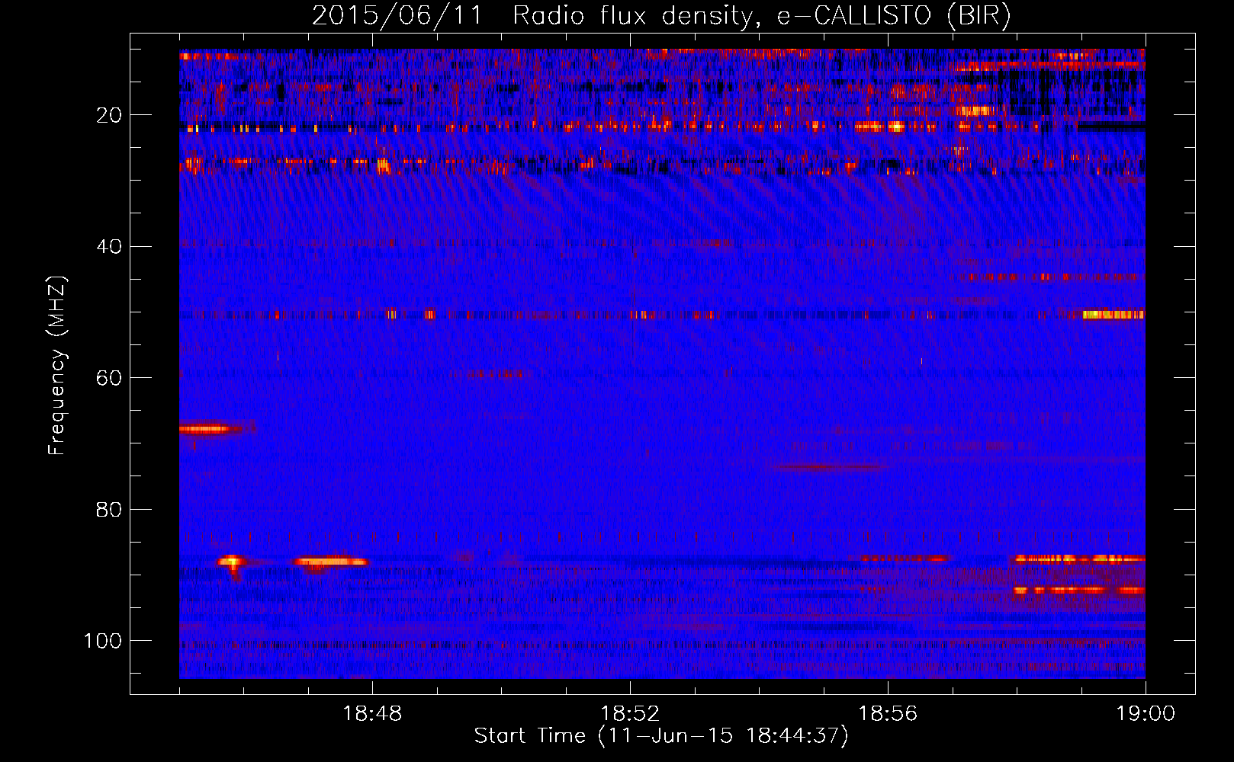Click the 'Start Time (11-Jun-15 18:44:37)' label

[x=661, y=736]
